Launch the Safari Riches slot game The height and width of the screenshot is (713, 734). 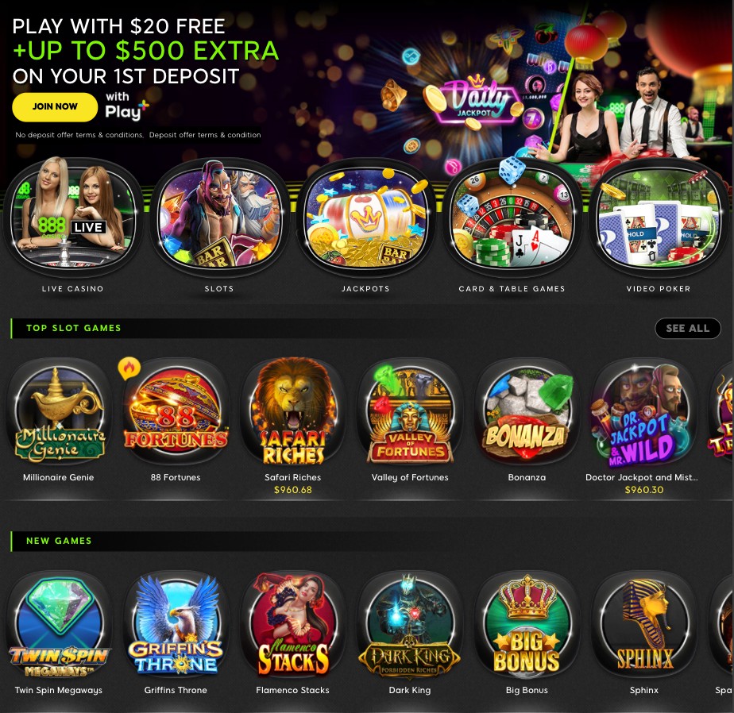tap(292, 412)
